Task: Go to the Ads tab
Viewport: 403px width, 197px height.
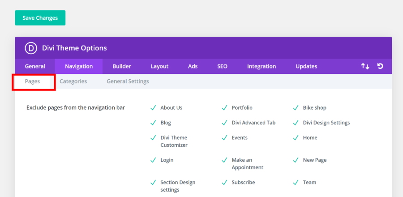Action: coord(193,66)
